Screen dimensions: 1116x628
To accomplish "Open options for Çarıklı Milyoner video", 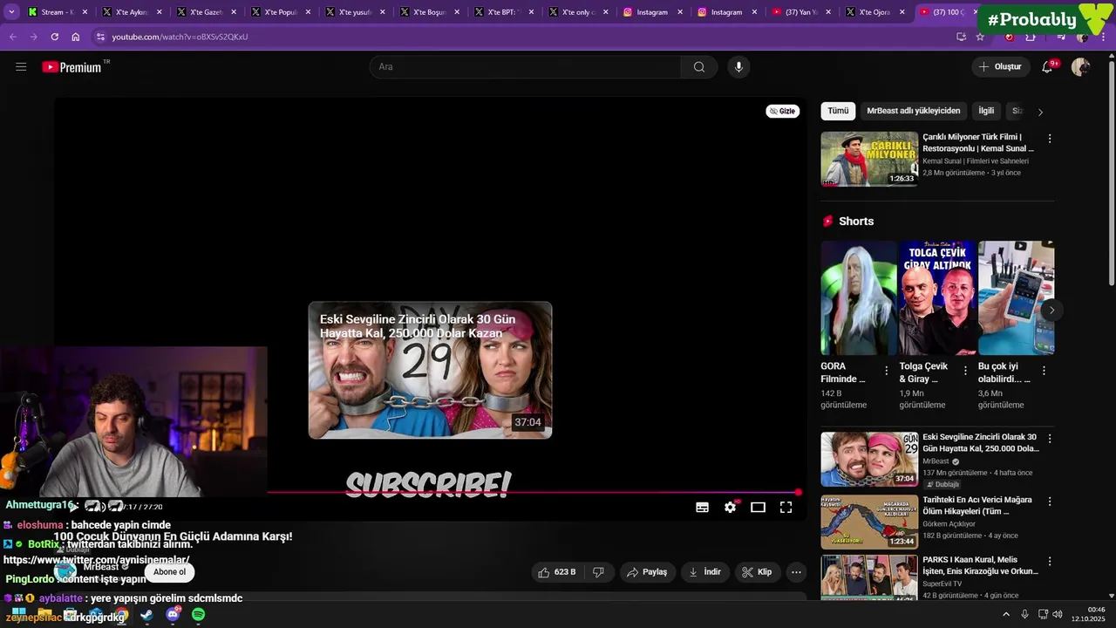I will pos(1050,139).
